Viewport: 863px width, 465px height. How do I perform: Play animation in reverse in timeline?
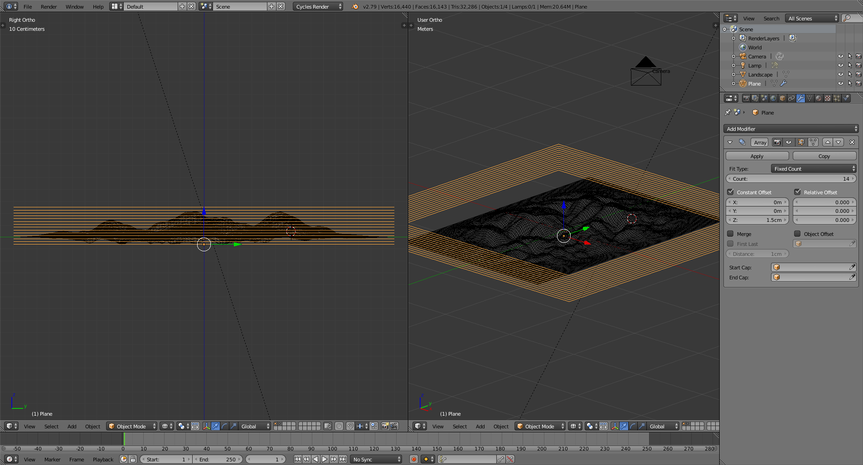tap(315, 459)
